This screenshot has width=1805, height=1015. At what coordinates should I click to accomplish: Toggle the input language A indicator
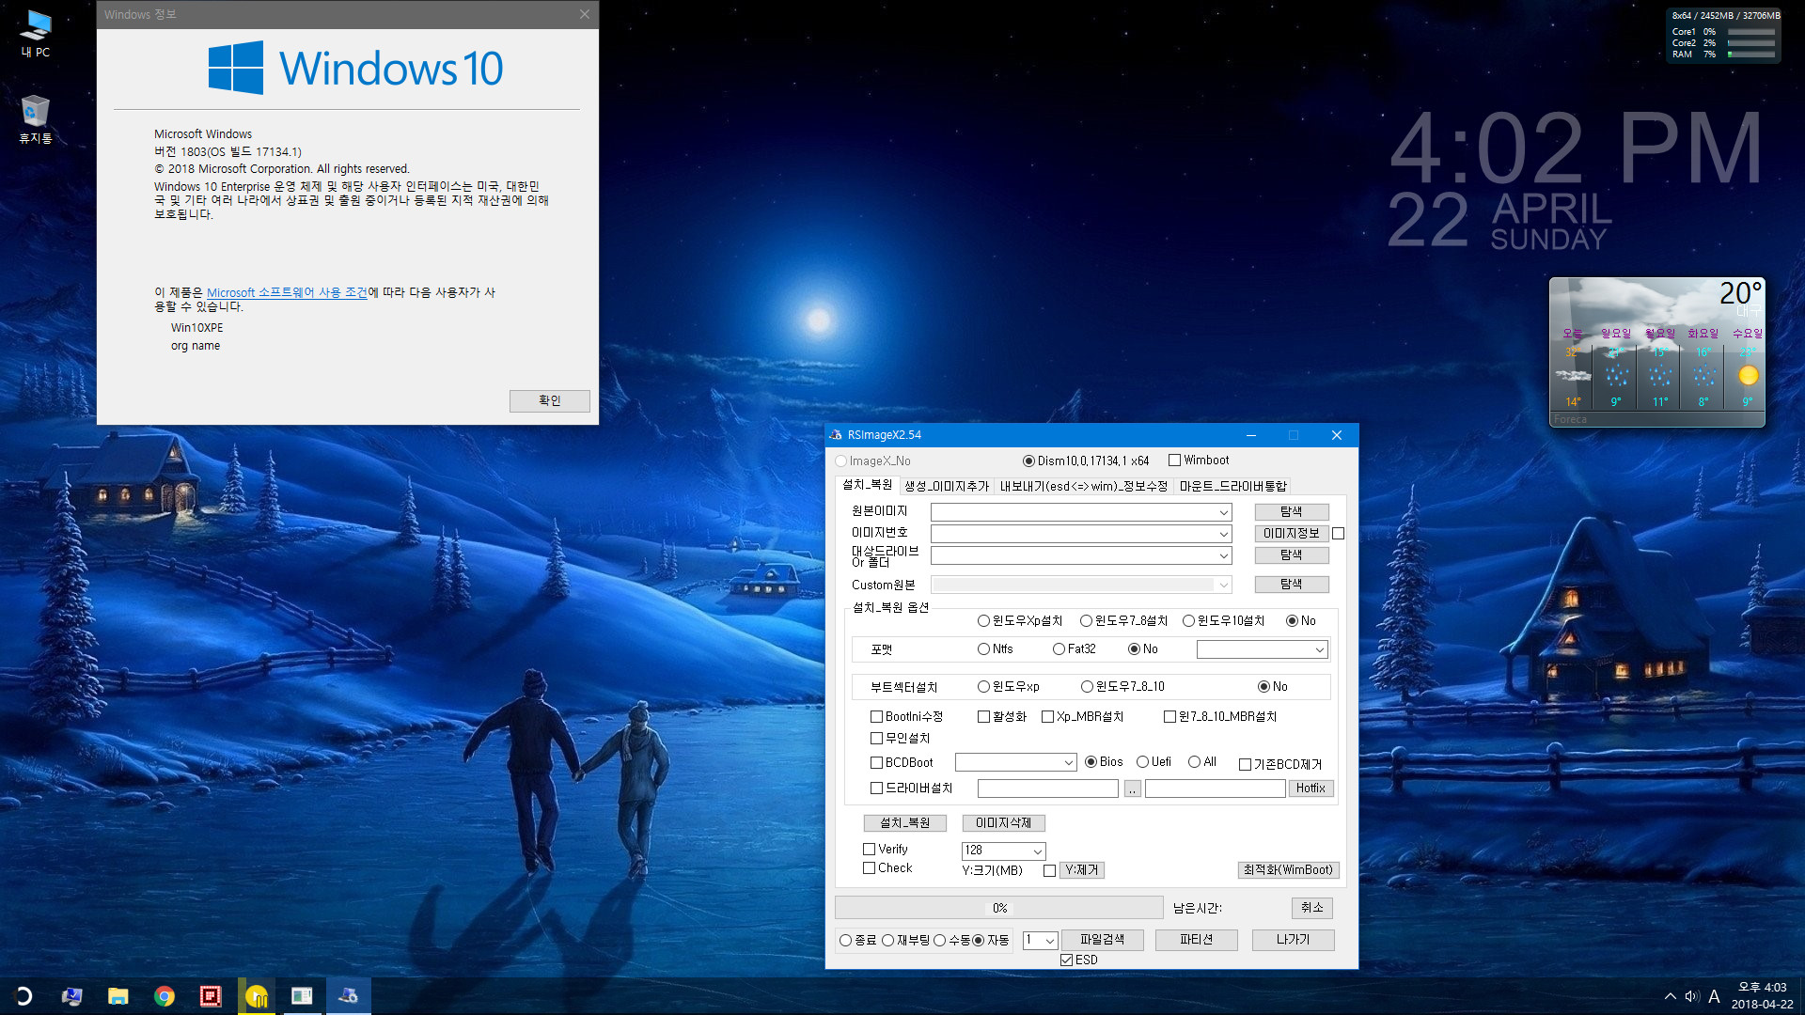(1714, 996)
